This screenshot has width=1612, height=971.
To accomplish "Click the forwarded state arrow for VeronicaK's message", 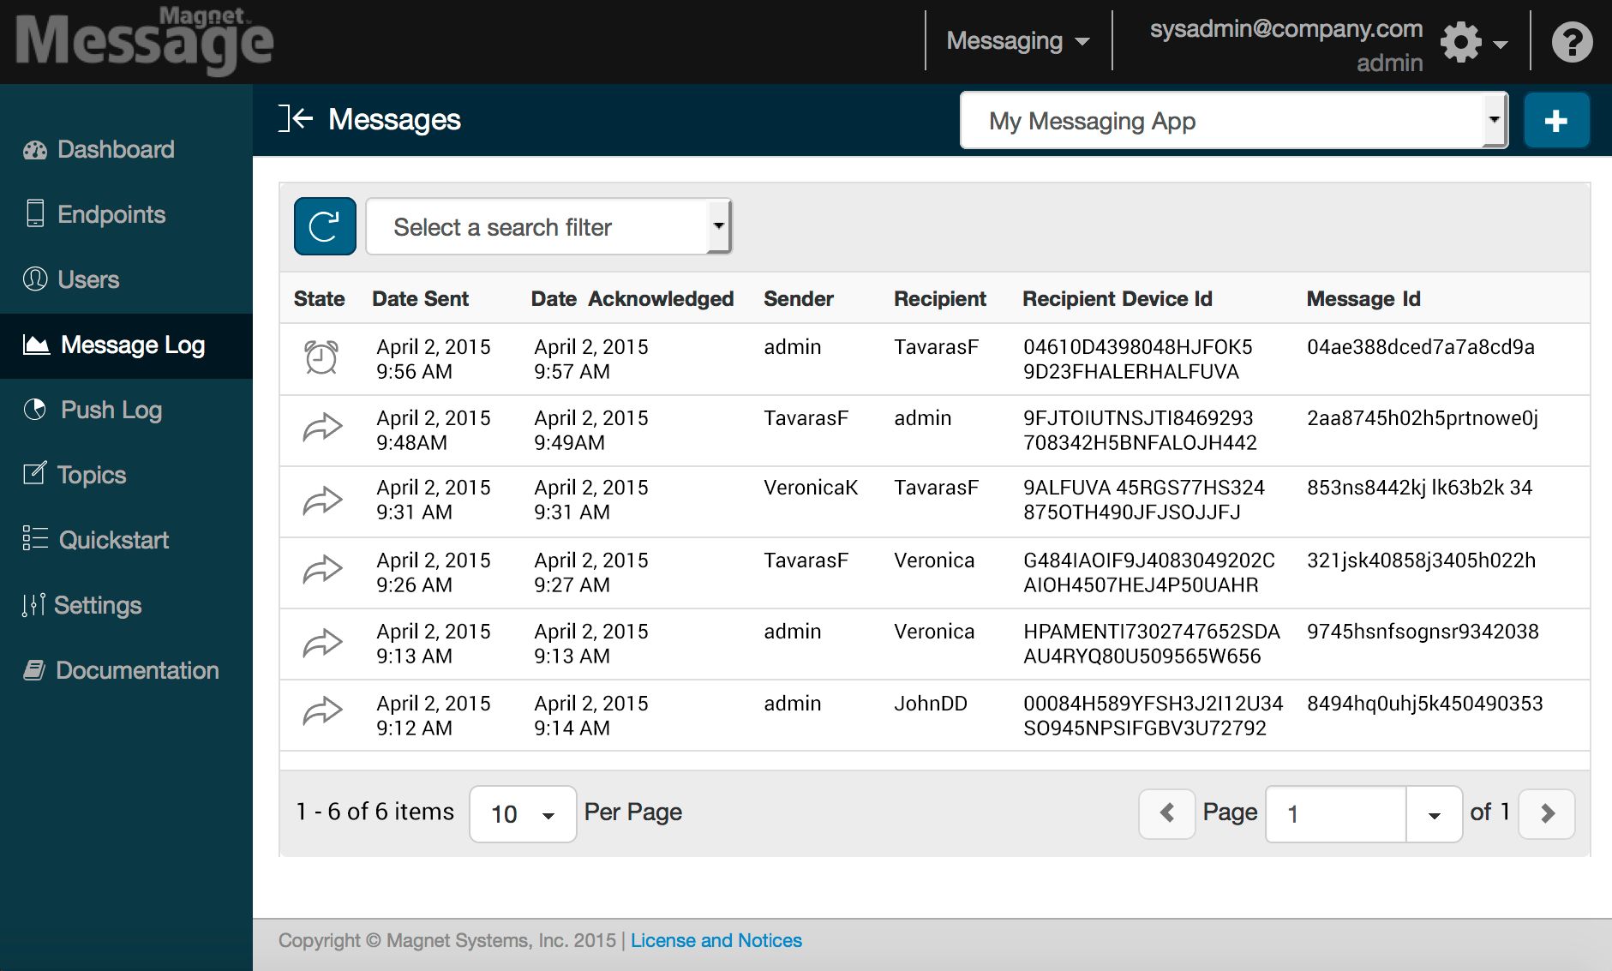I will 321,500.
